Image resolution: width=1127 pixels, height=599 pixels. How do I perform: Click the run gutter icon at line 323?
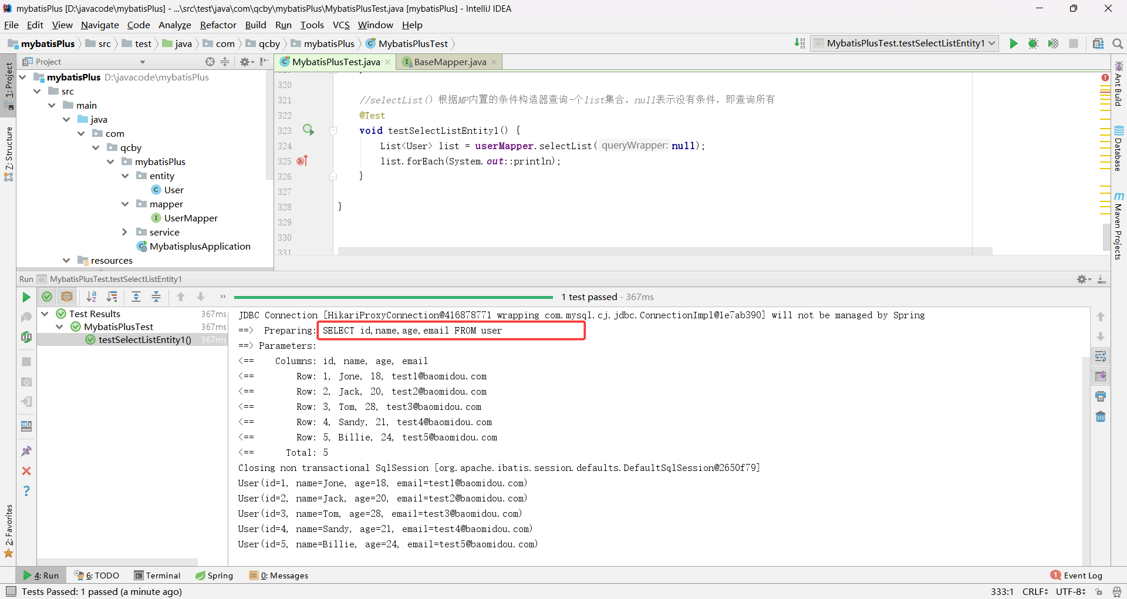(x=308, y=130)
